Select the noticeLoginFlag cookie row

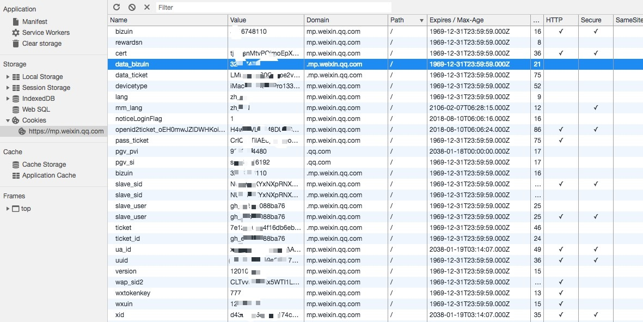(x=375, y=119)
